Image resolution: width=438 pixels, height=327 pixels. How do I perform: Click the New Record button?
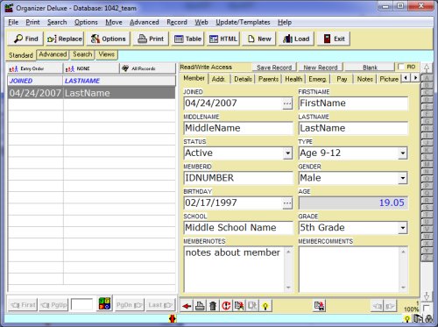(321, 68)
